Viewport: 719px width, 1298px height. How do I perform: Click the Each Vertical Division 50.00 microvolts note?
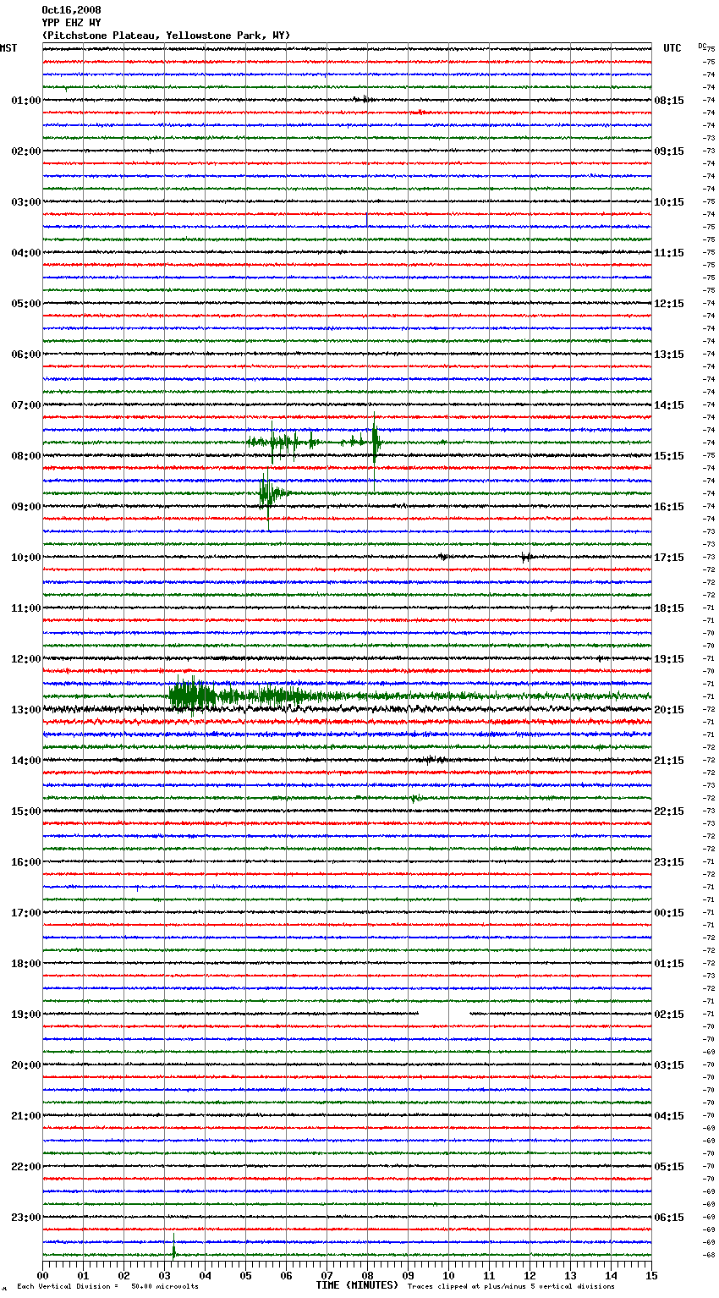[107, 1286]
